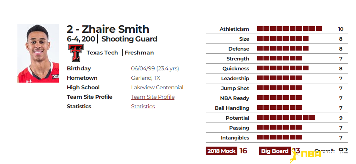Click the Potential rating bar
The image size is (356, 164).
coord(286,117)
